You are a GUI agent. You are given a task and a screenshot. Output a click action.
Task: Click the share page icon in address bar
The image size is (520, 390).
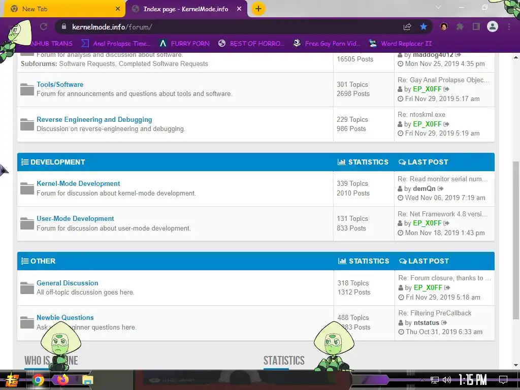pyautogui.click(x=407, y=27)
